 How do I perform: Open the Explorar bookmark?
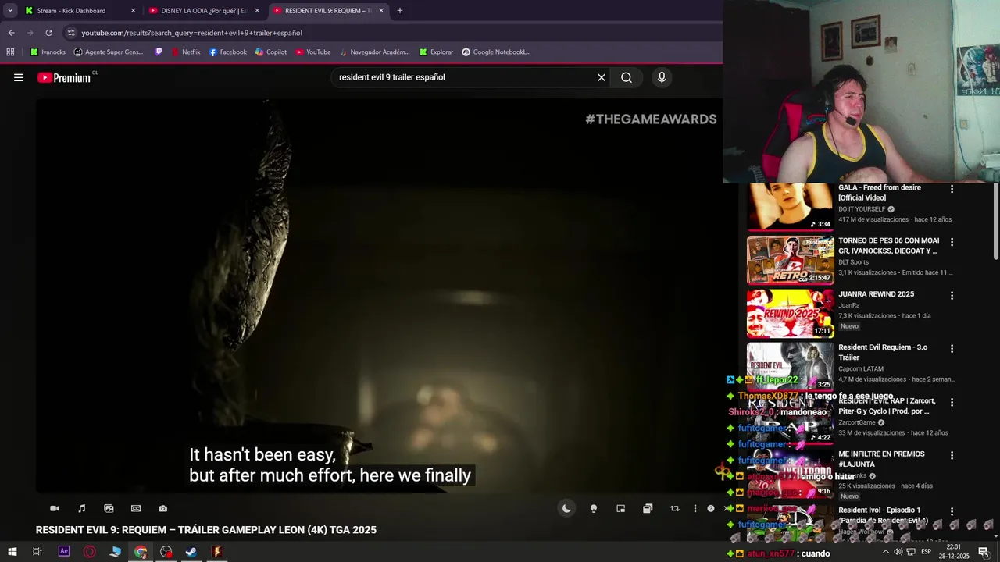point(436,52)
